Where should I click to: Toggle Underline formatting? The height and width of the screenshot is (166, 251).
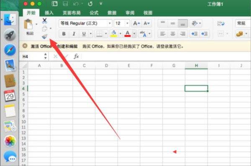(84, 34)
